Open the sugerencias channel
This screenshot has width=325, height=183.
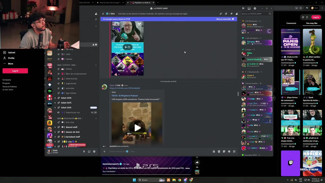pyautogui.click(x=77, y=83)
